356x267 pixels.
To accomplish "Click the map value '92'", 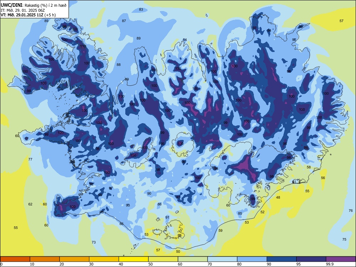I will [x=294, y=40].
